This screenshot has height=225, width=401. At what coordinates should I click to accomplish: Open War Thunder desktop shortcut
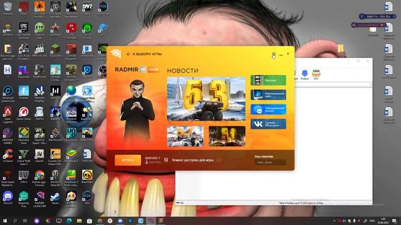point(55,134)
